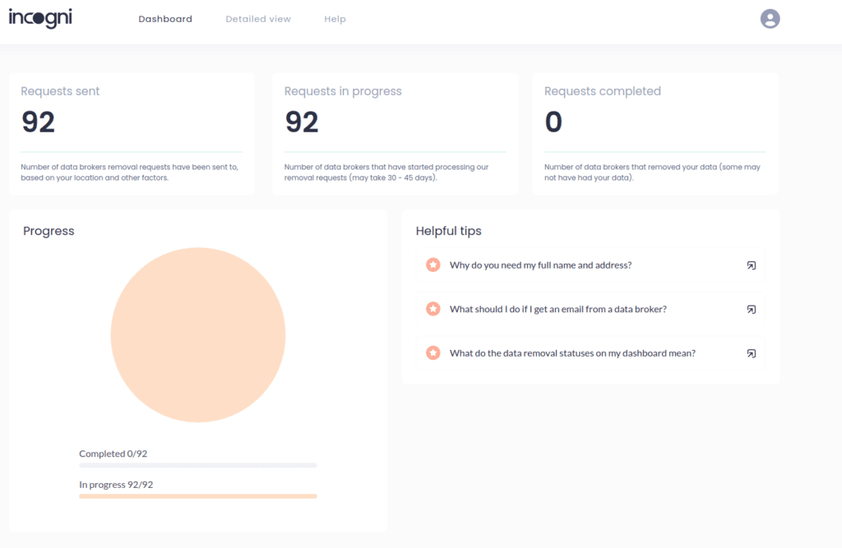This screenshot has height=548, width=842.
Task: Open the Help menu item
Action: [x=335, y=19]
